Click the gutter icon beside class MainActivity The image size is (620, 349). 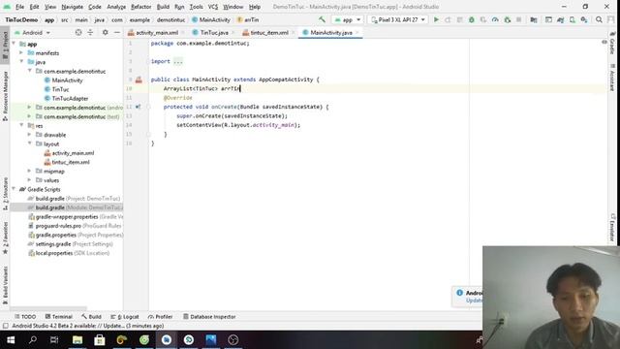click(139, 79)
